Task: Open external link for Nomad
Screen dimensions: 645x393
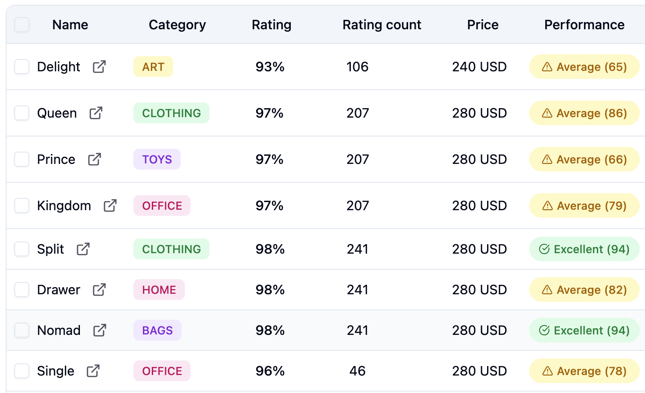Action: point(99,330)
